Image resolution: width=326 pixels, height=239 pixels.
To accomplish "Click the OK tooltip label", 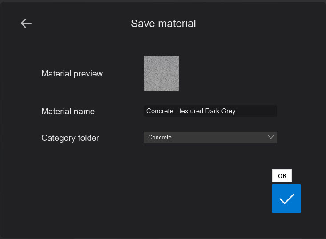I will [282, 176].
